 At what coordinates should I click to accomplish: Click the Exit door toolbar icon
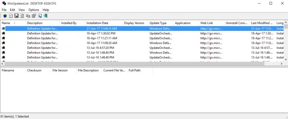(46, 16)
